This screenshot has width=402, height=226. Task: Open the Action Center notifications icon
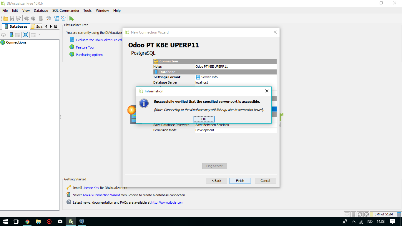392,222
